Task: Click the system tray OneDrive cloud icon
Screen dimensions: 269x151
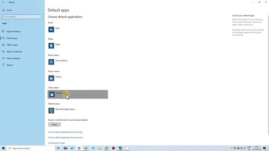Action: 238,148
